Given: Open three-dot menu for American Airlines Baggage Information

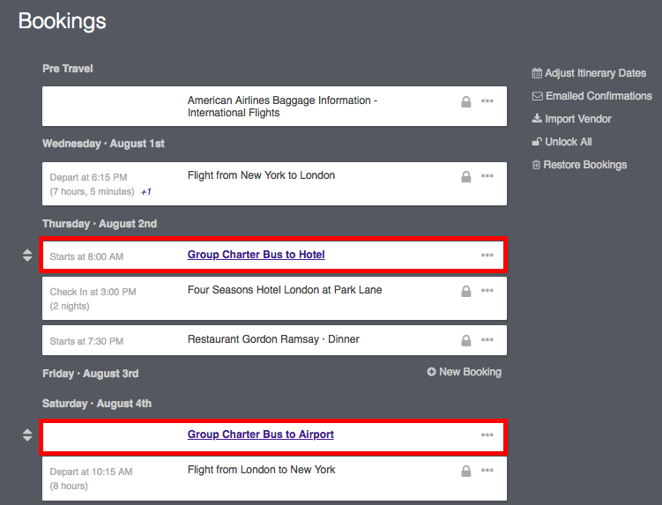Looking at the screenshot, I should pyautogui.click(x=487, y=101).
